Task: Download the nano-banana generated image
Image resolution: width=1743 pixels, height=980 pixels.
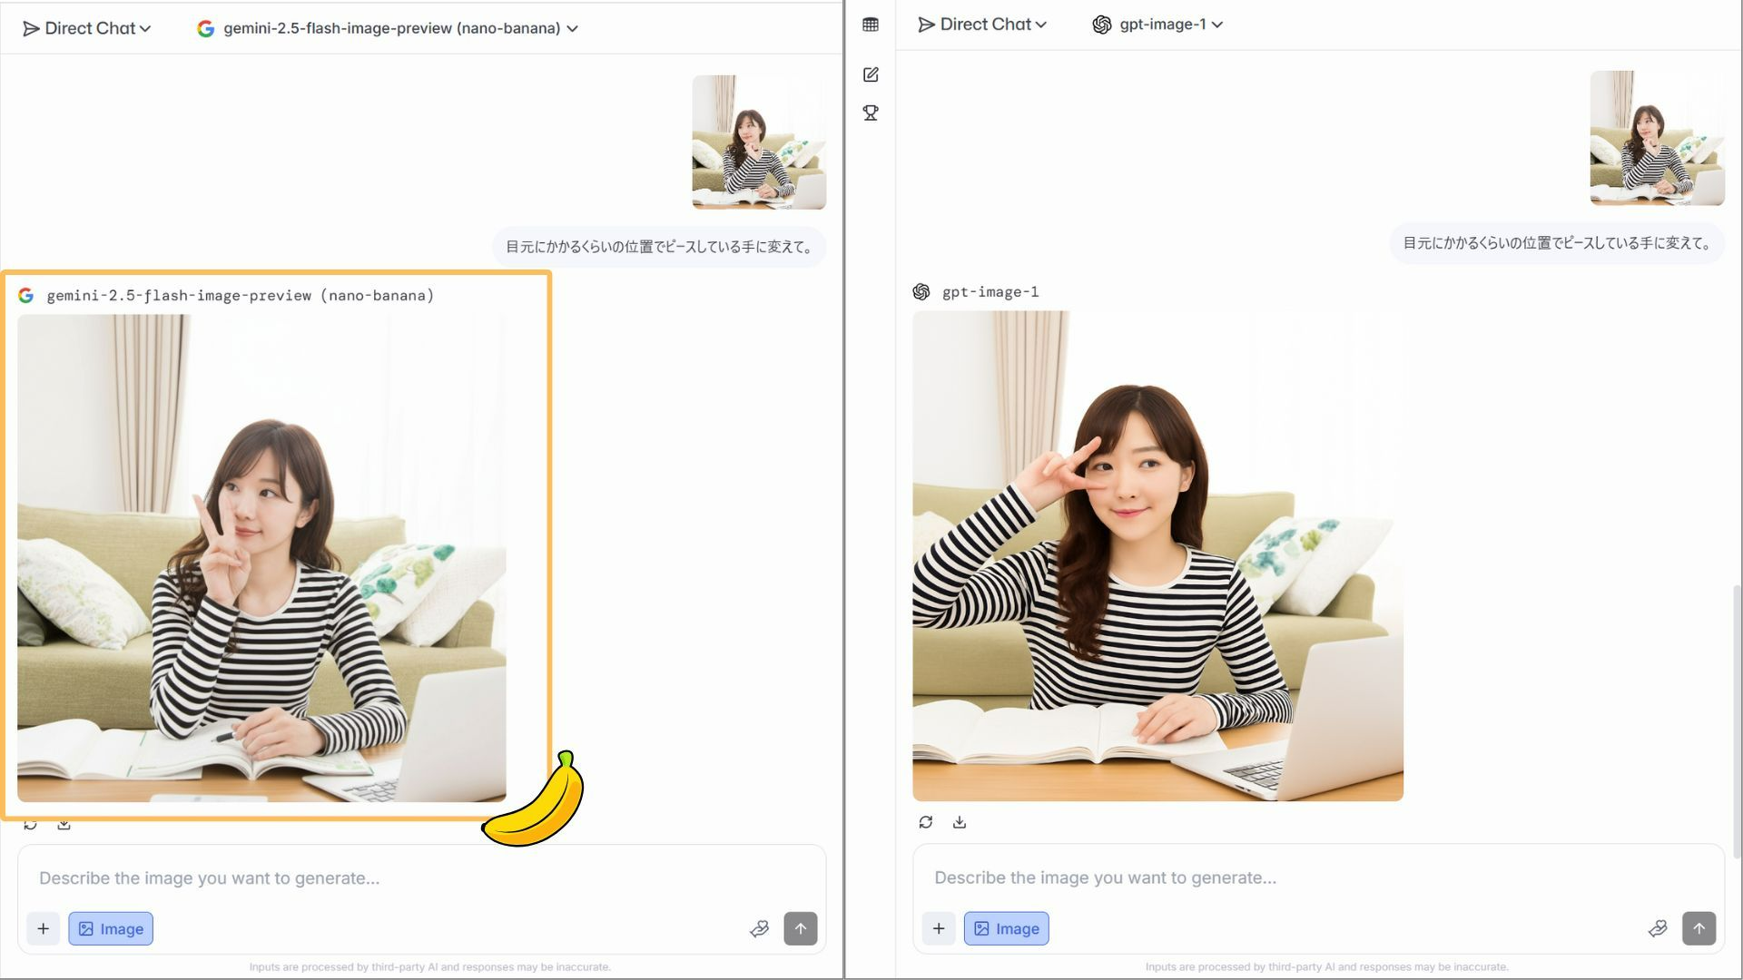Action: pyautogui.click(x=64, y=825)
